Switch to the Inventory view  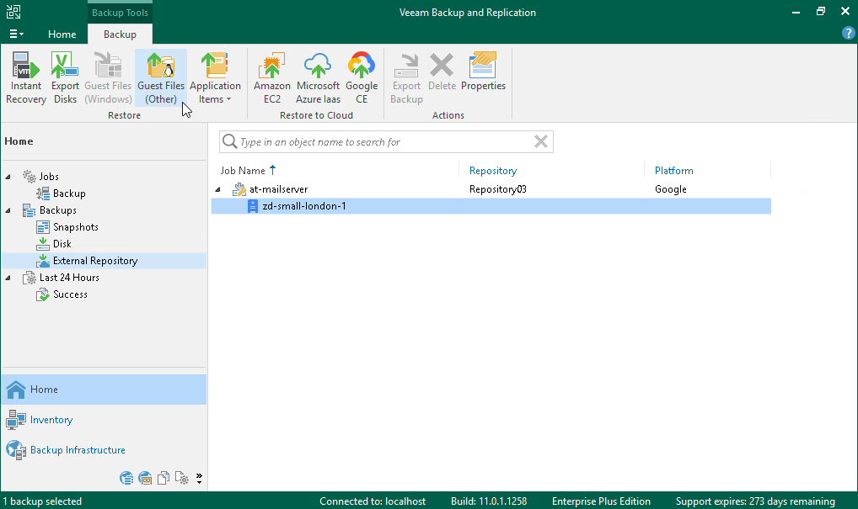(x=104, y=420)
